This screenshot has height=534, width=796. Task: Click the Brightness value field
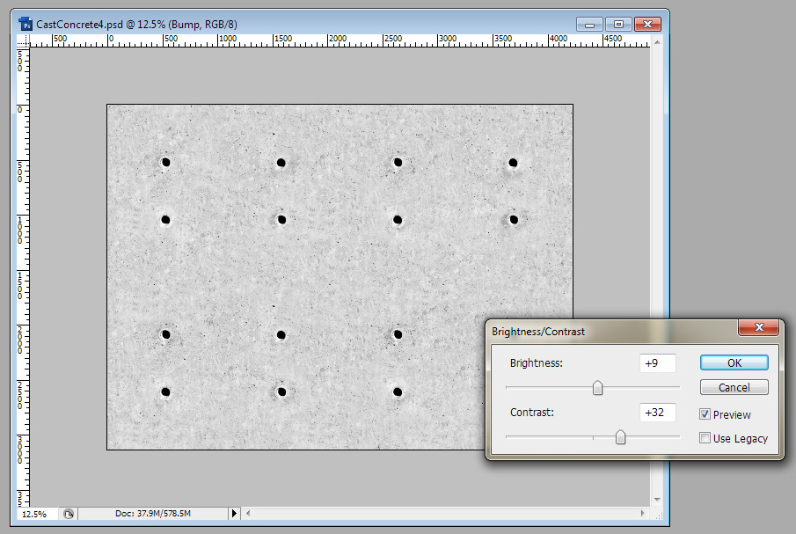657,362
